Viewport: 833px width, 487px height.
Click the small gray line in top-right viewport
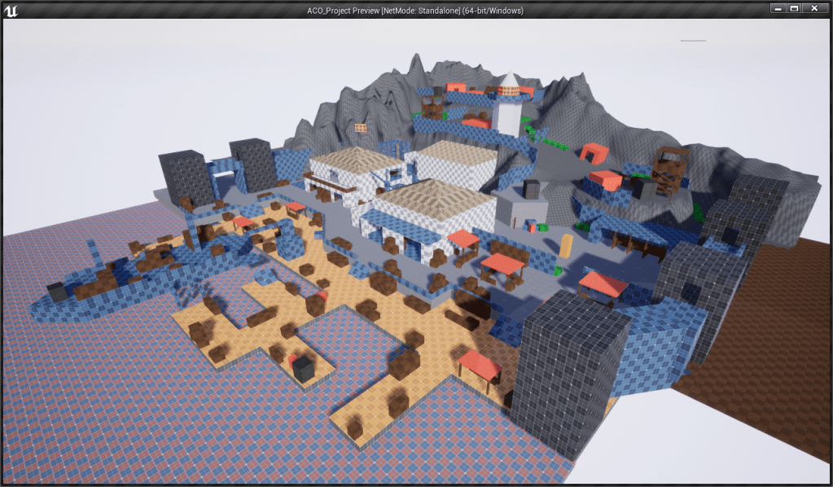(693, 40)
